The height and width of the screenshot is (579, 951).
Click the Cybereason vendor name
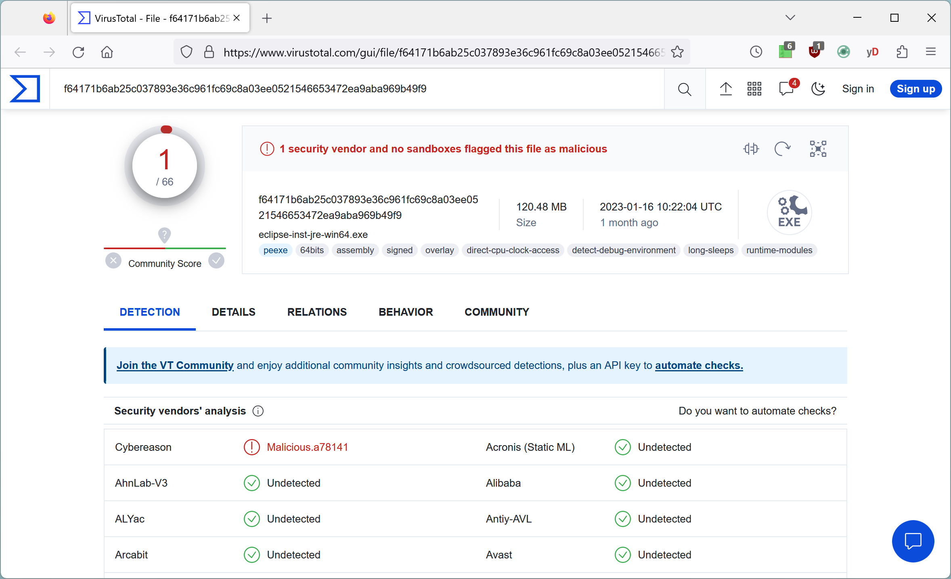(143, 447)
